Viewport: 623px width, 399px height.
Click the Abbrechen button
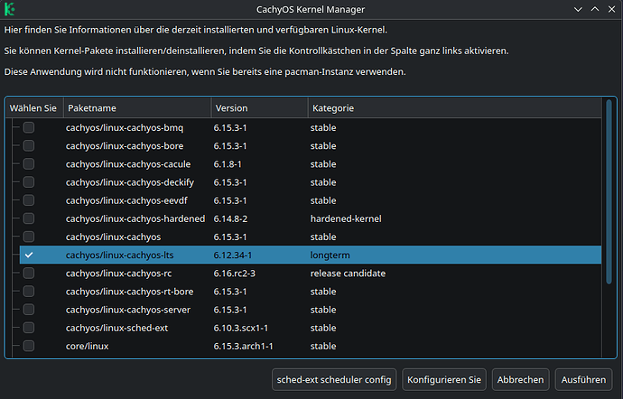click(520, 379)
